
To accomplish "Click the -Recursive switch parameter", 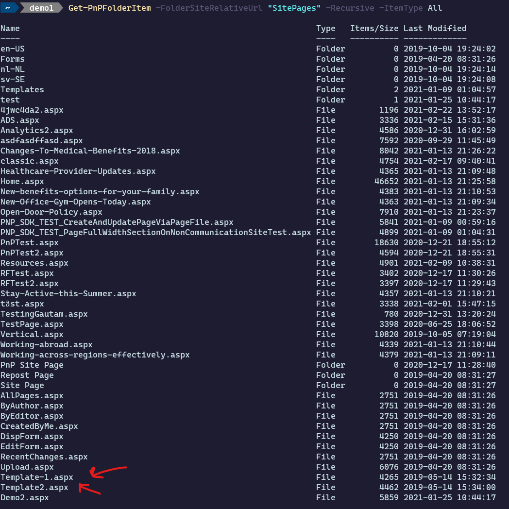I will tap(350, 8).
